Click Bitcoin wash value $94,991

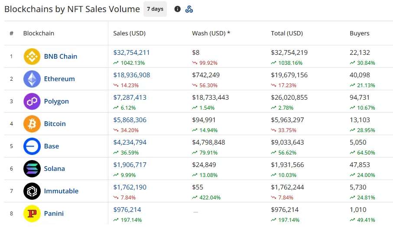tap(204, 120)
